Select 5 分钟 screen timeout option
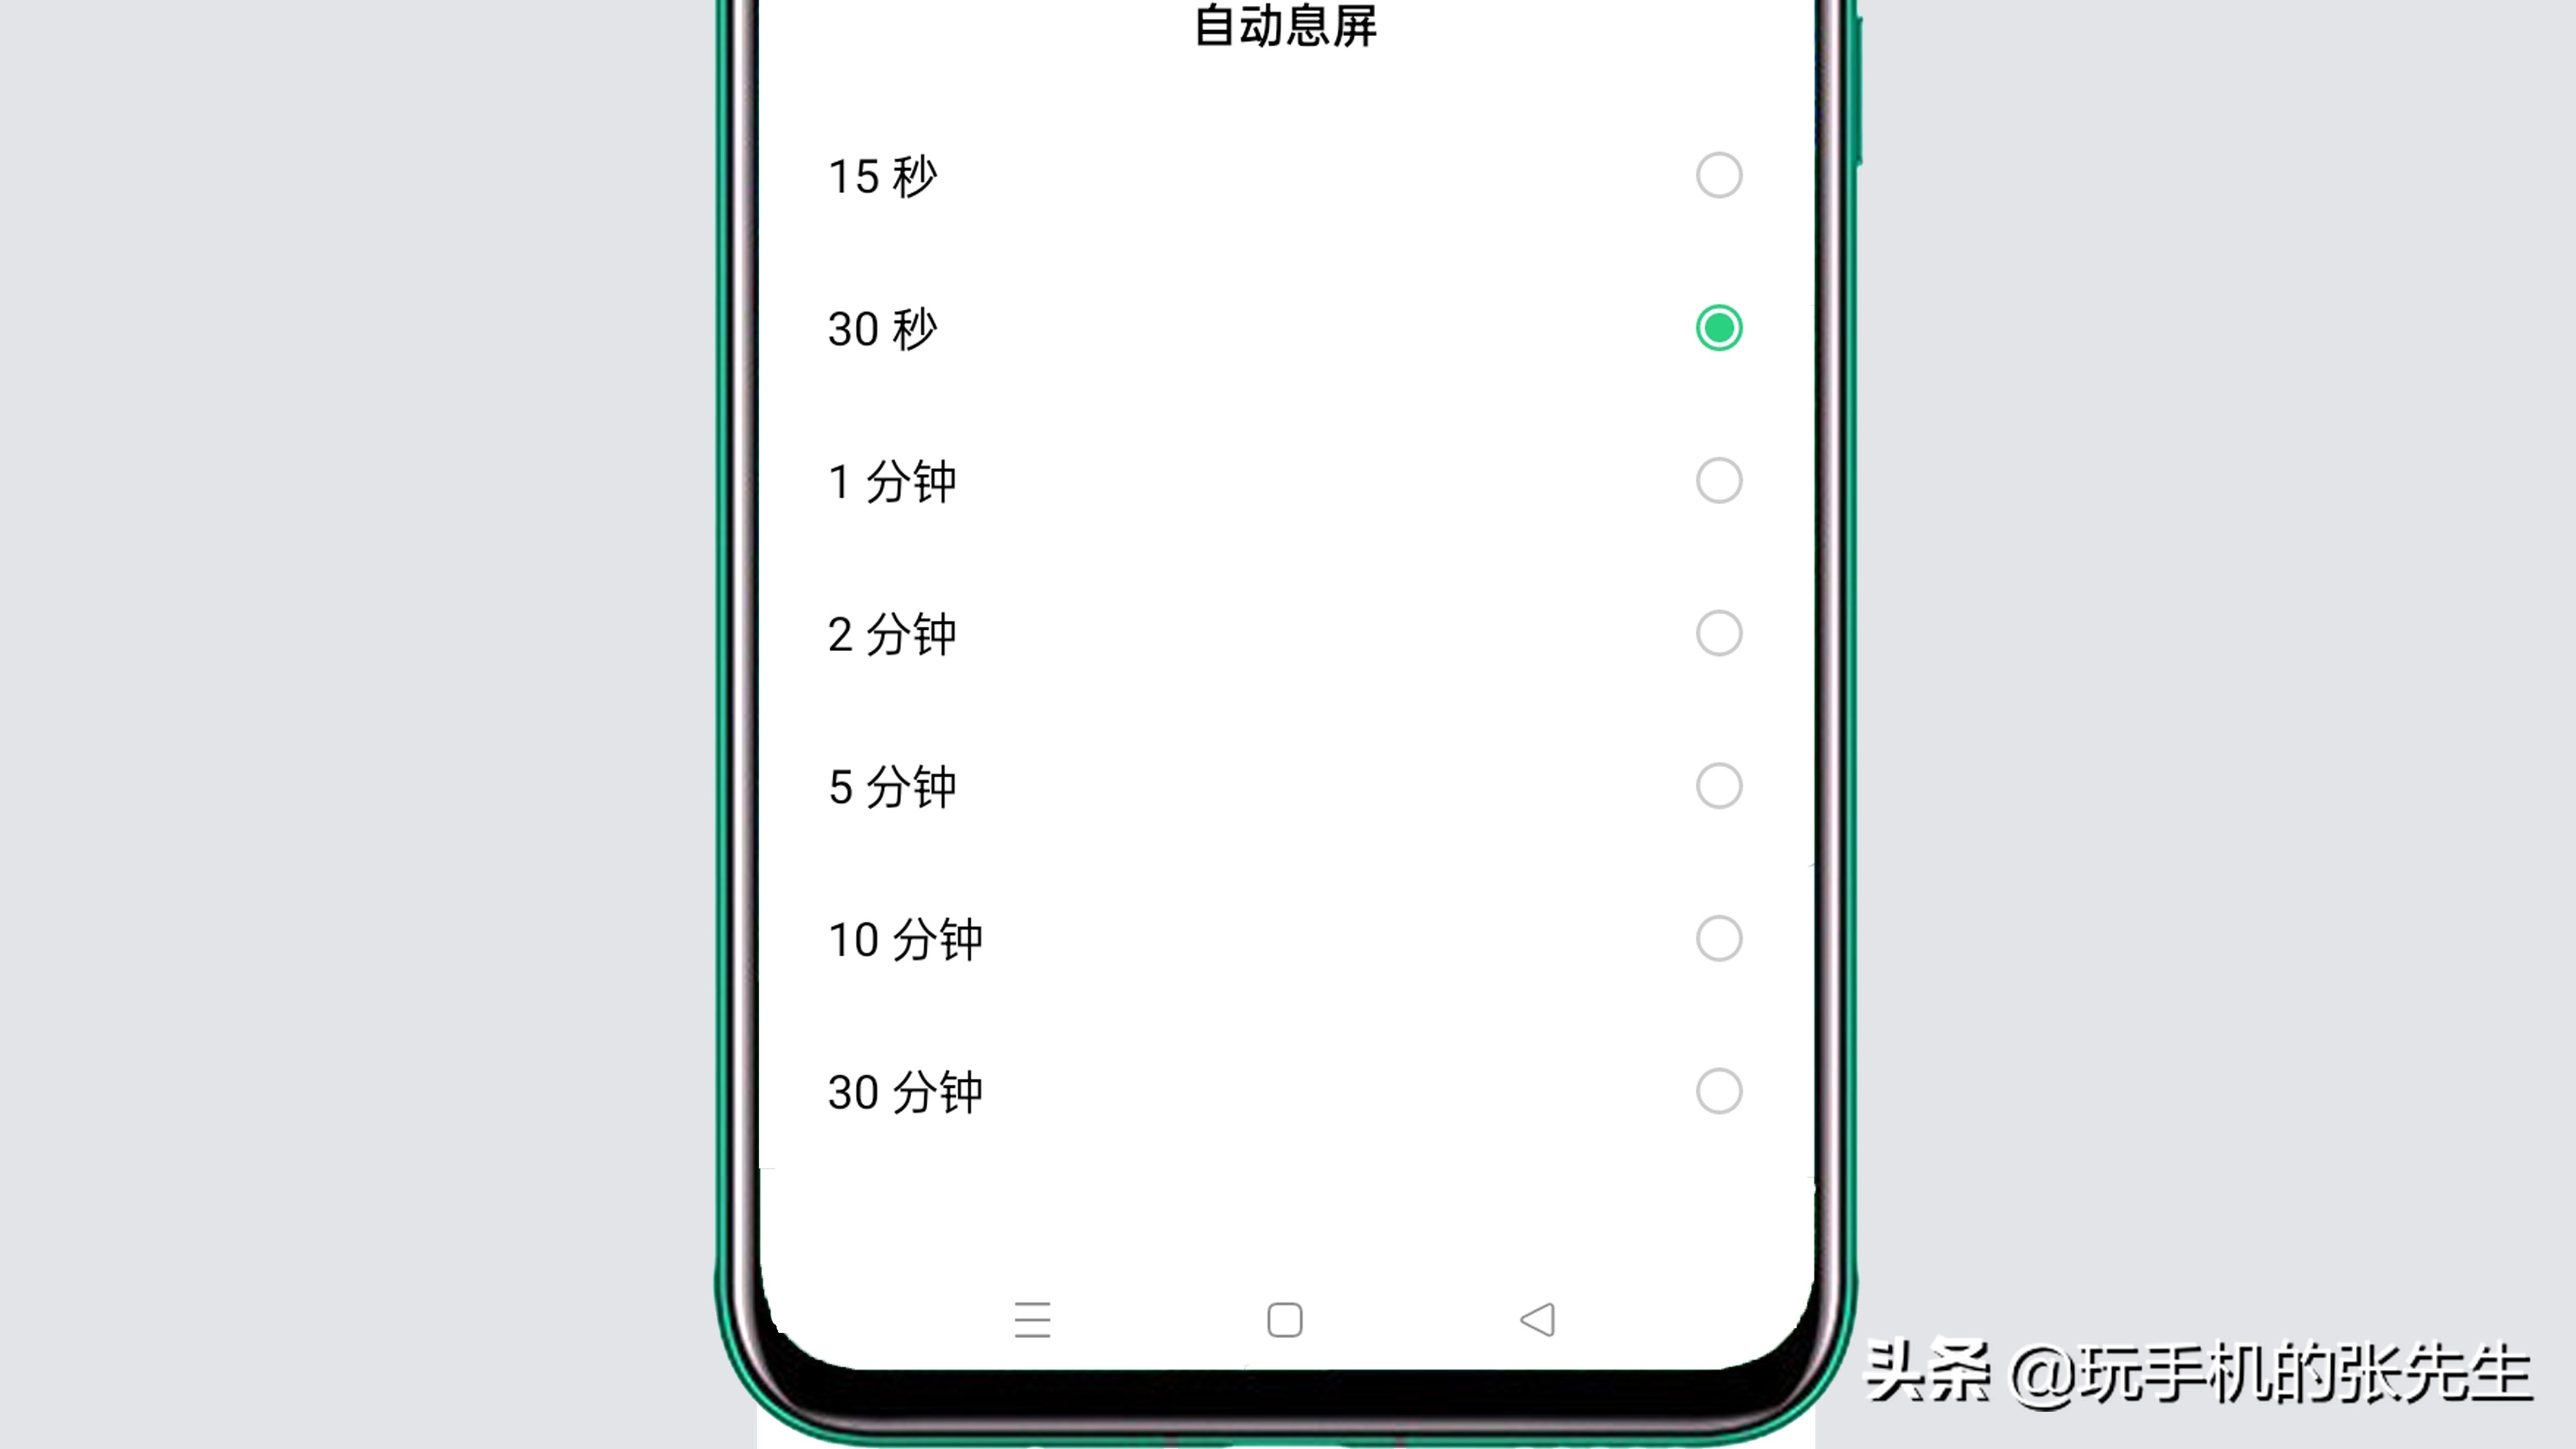Screen dimensions: 2576x1449 pos(1718,786)
